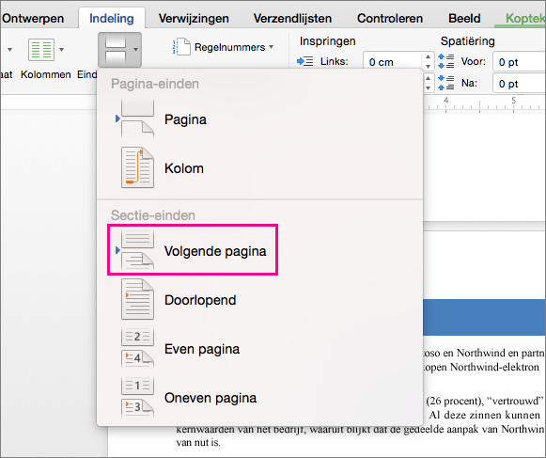Choose Volgende pagina section break
This screenshot has width=546, height=458.
tap(259, 250)
